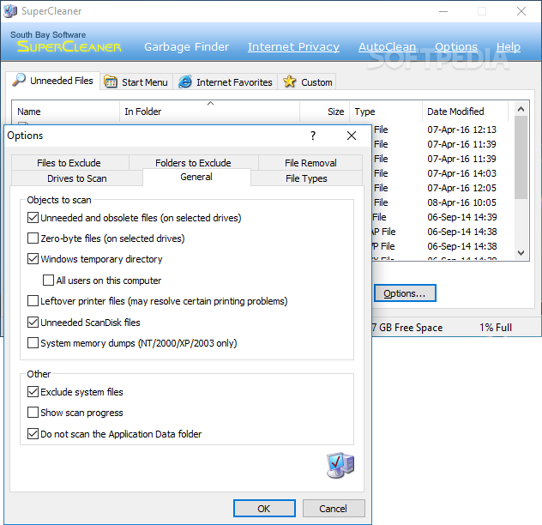Enable Zero-byte files checkbox
This screenshot has height=525, width=542.
click(x=33, y=238)
